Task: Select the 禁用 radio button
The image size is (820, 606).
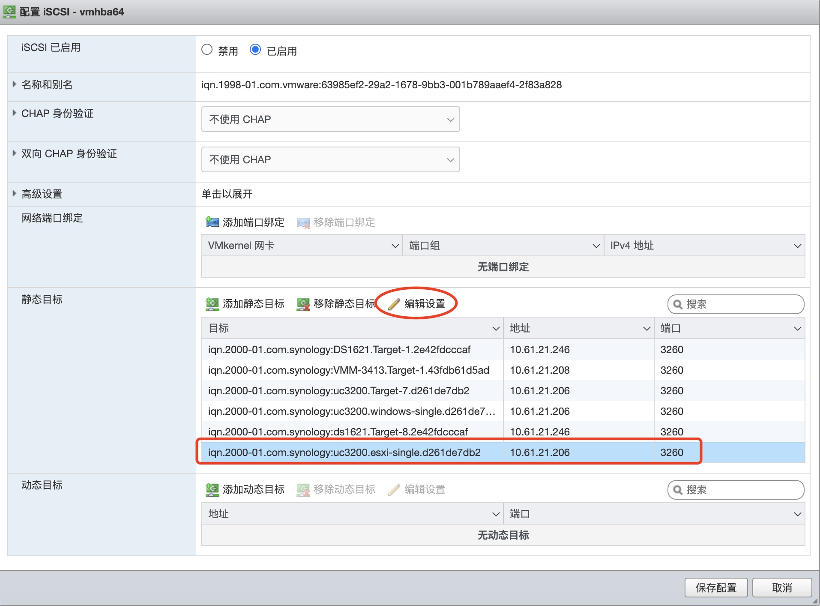Action: tap(207, 50)
